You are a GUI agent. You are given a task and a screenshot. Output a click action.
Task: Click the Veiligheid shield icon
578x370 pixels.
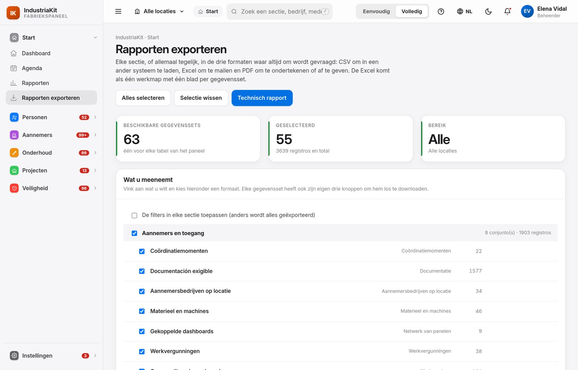14,188
